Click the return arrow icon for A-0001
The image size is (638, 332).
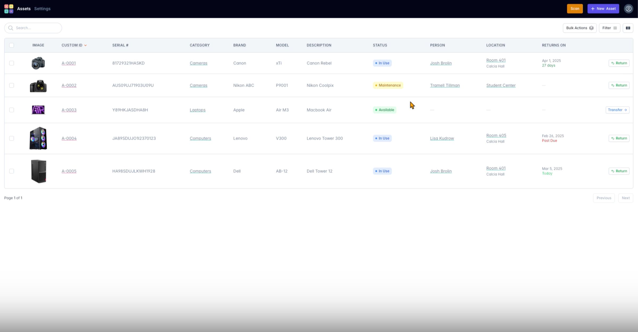(612, 63)
